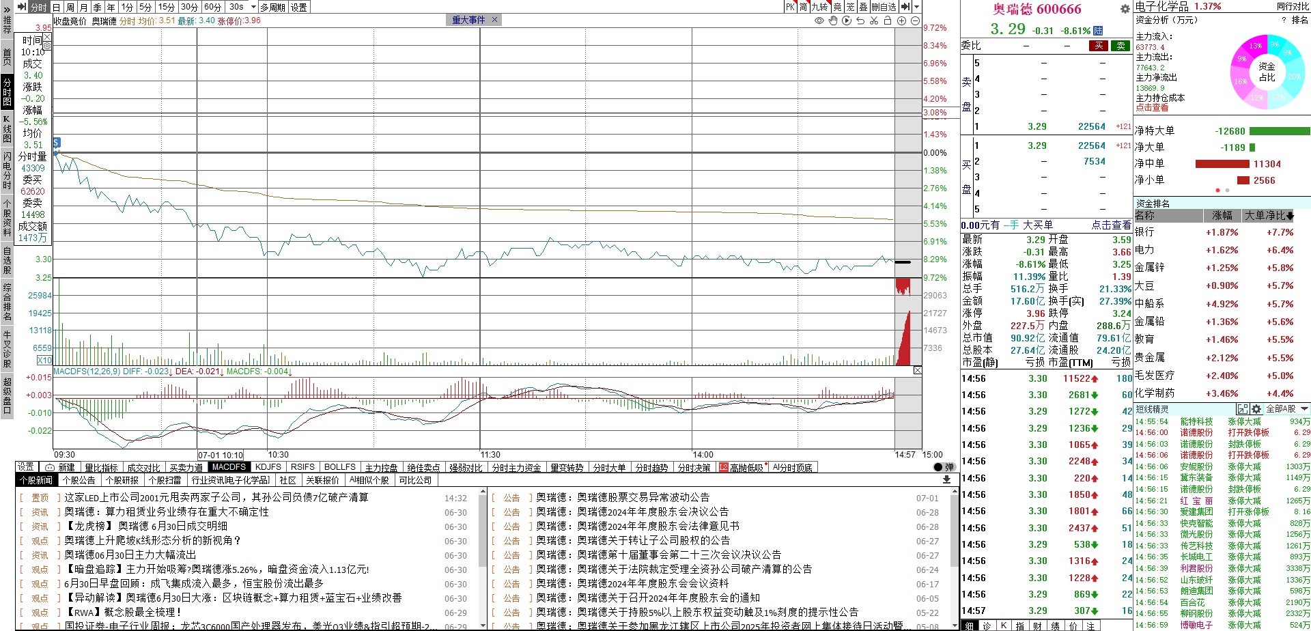Viewport: 1311px width, 631px height.
Task: Click 点击查看 next to 大买单
Action: [1111, 225]
